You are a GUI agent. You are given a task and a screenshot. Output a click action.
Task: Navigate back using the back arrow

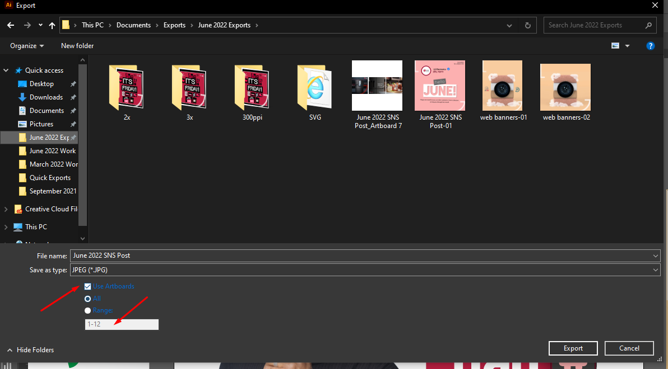pyautogui.click(x=10, y=25)
